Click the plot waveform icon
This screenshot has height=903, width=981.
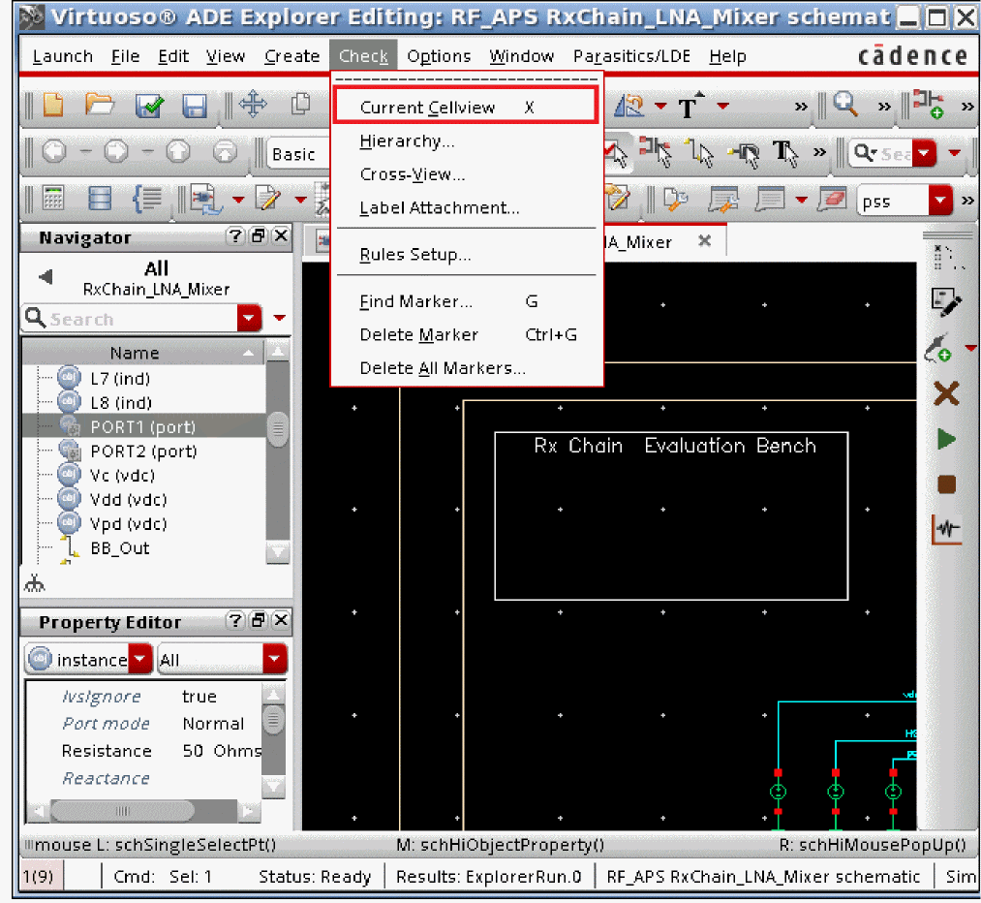(946, 529)
